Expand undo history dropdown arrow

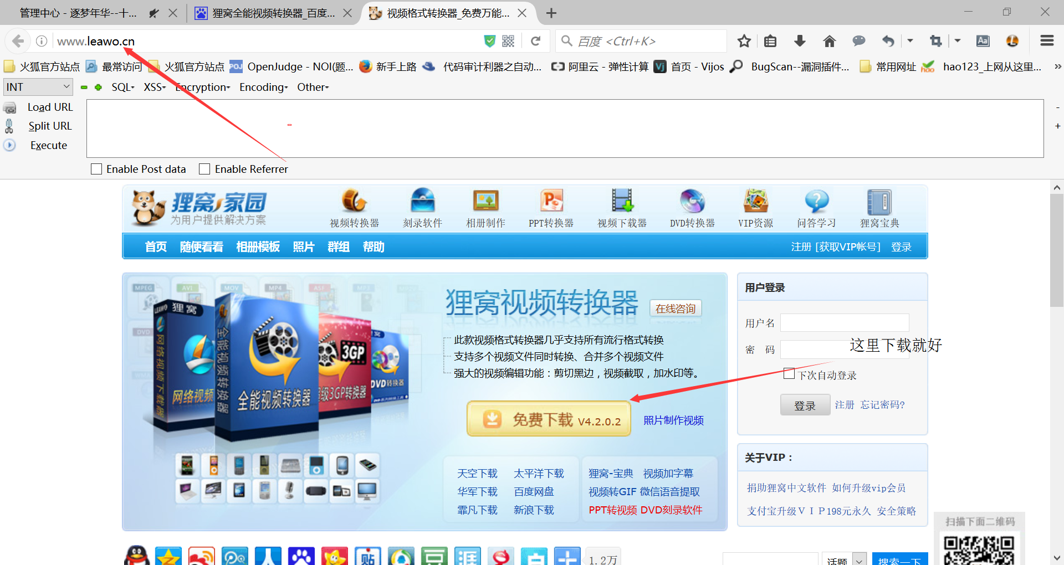click(910, 41)
